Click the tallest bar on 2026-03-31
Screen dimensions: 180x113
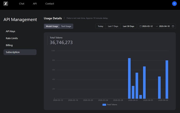(129, 78)
